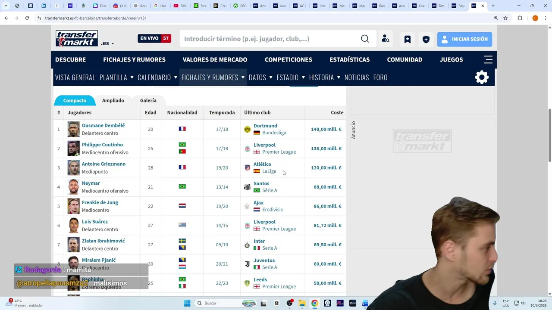Open Zlatan Ibrahimović's player link
This screenshot has height=310, width=552.
click(x=103, y=241)
